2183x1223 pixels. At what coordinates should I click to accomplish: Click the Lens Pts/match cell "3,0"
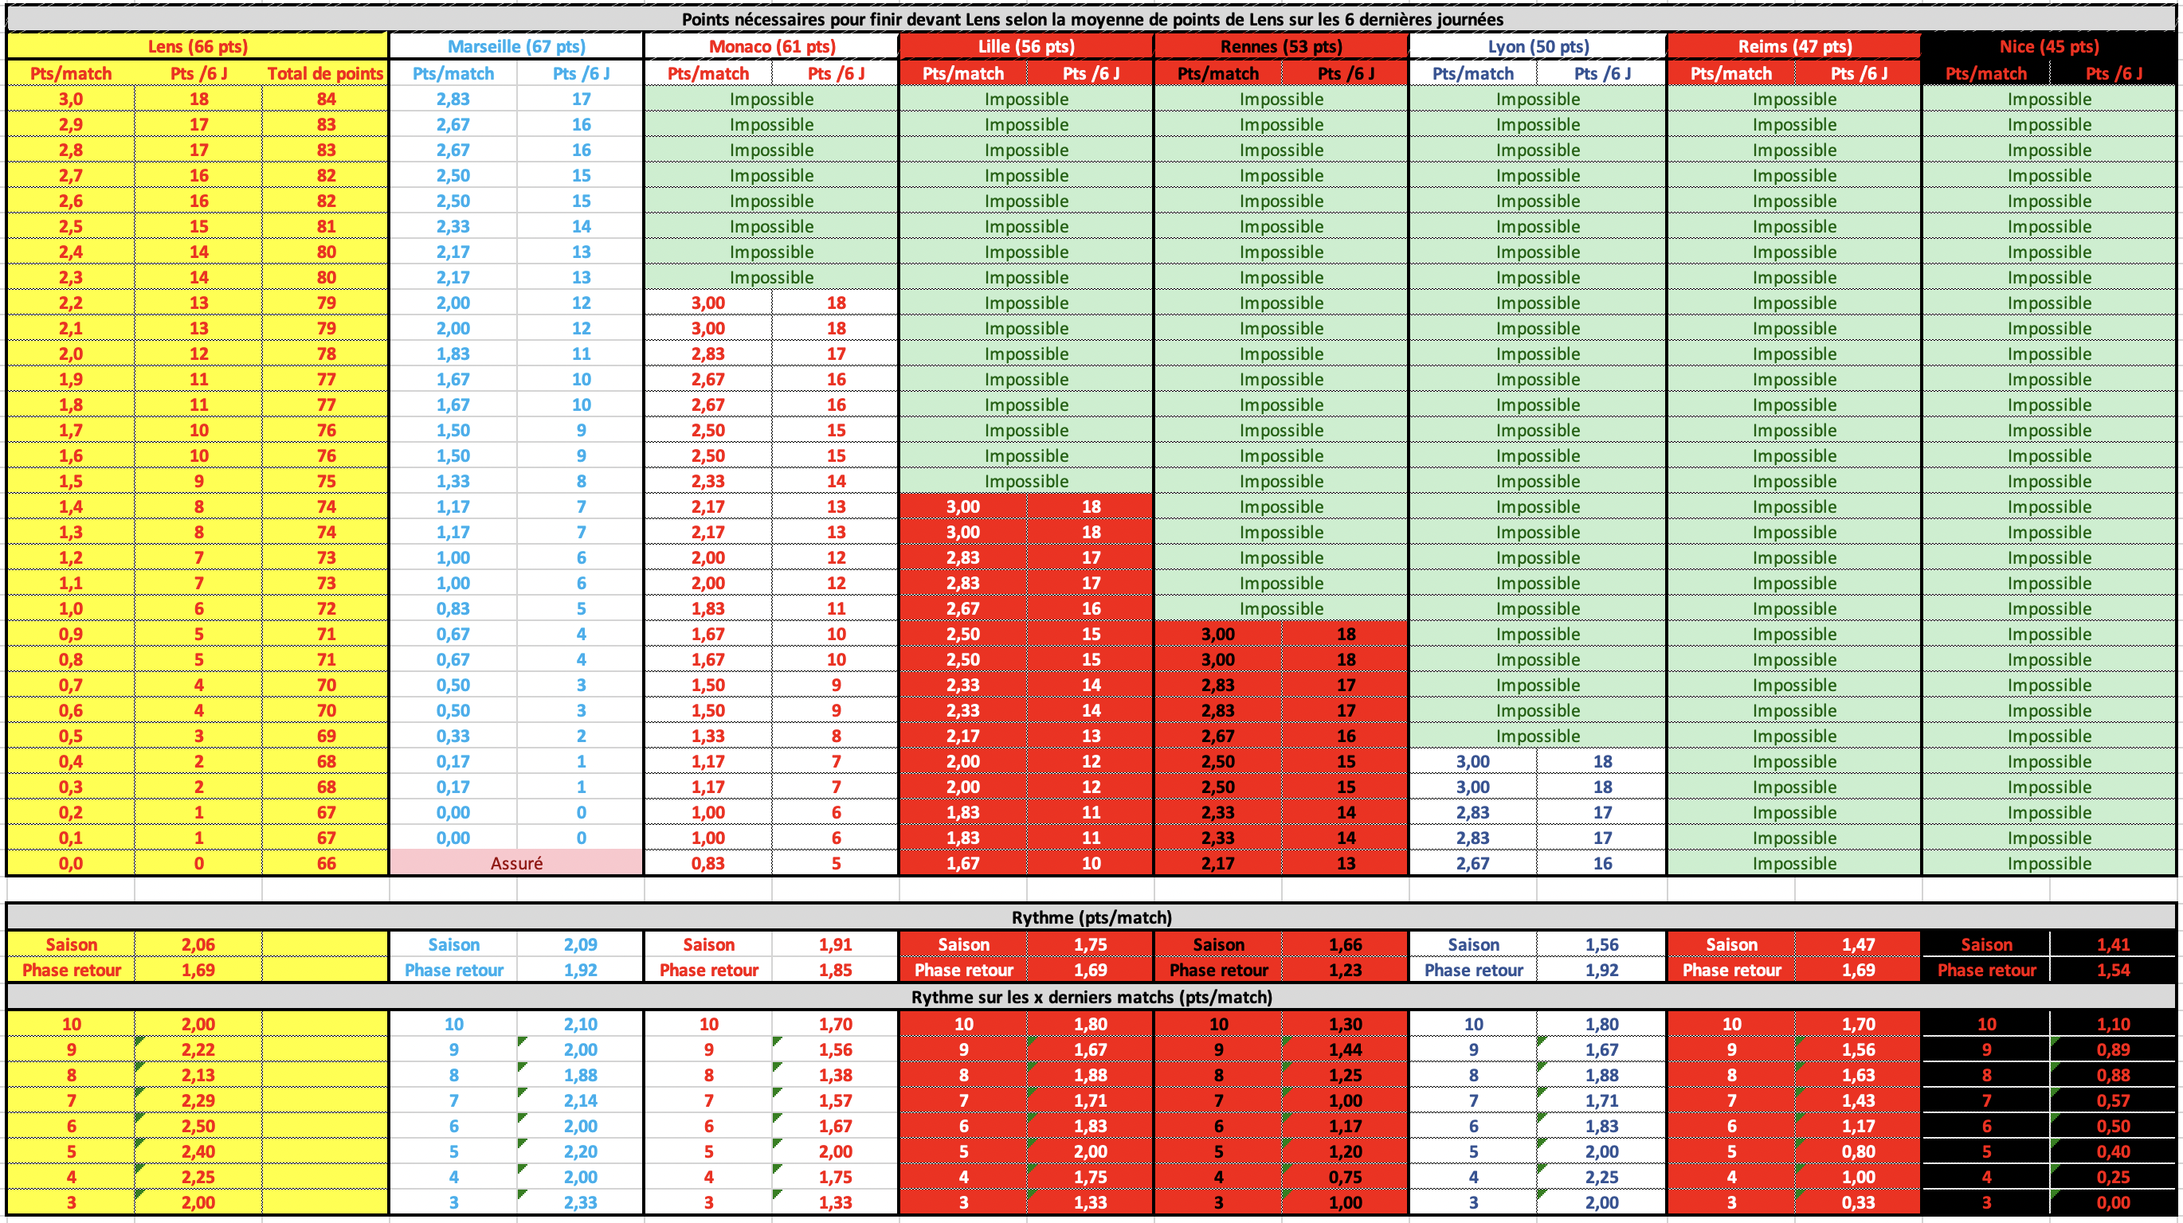tap(70, 99)
